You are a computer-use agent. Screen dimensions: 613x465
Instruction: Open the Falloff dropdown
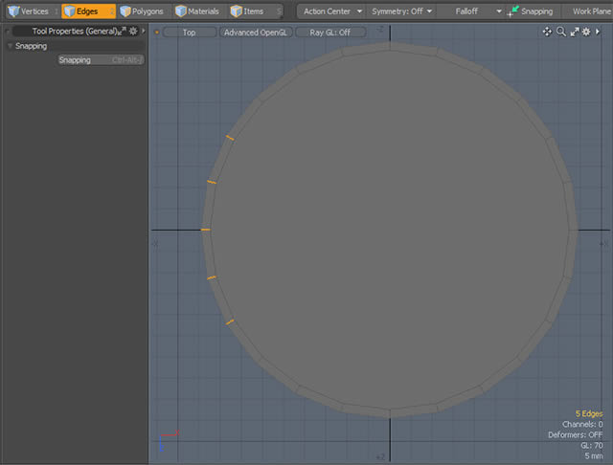[x=471, y=11]
